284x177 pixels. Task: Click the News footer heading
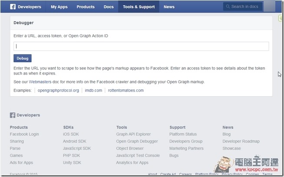(228, 128)
